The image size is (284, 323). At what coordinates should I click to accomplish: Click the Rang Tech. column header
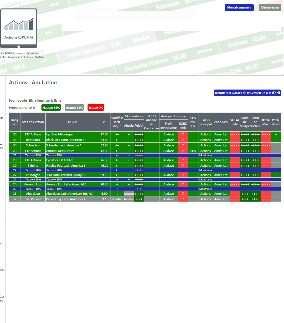click(x=15, y=122)
